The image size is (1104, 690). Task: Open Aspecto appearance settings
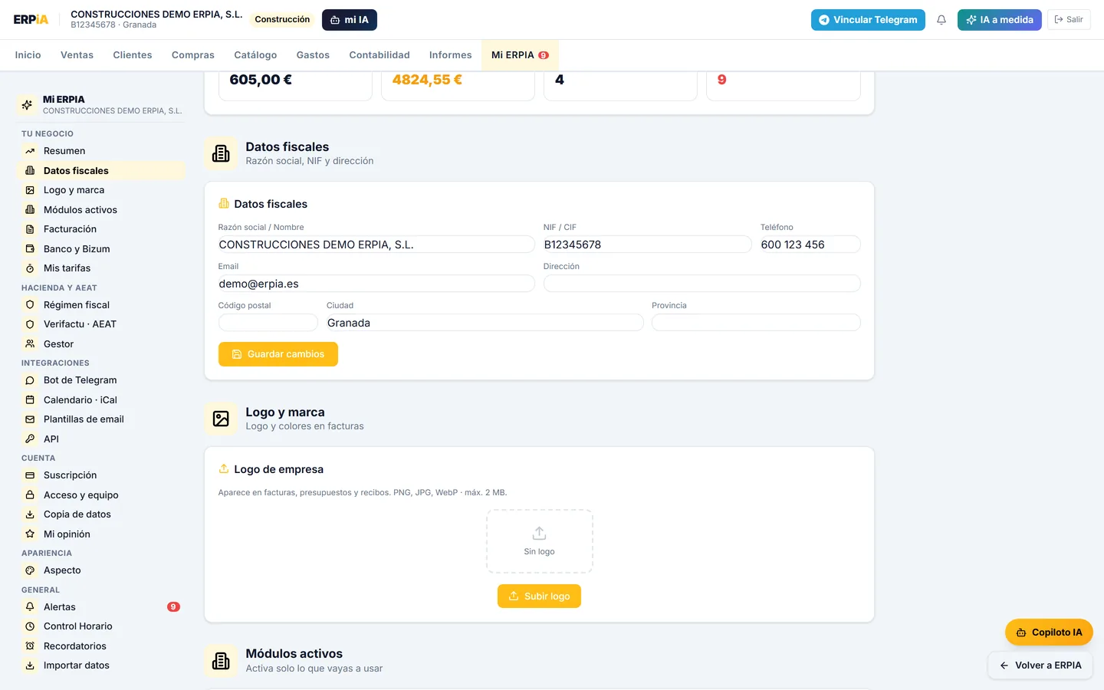coord(100,570)
